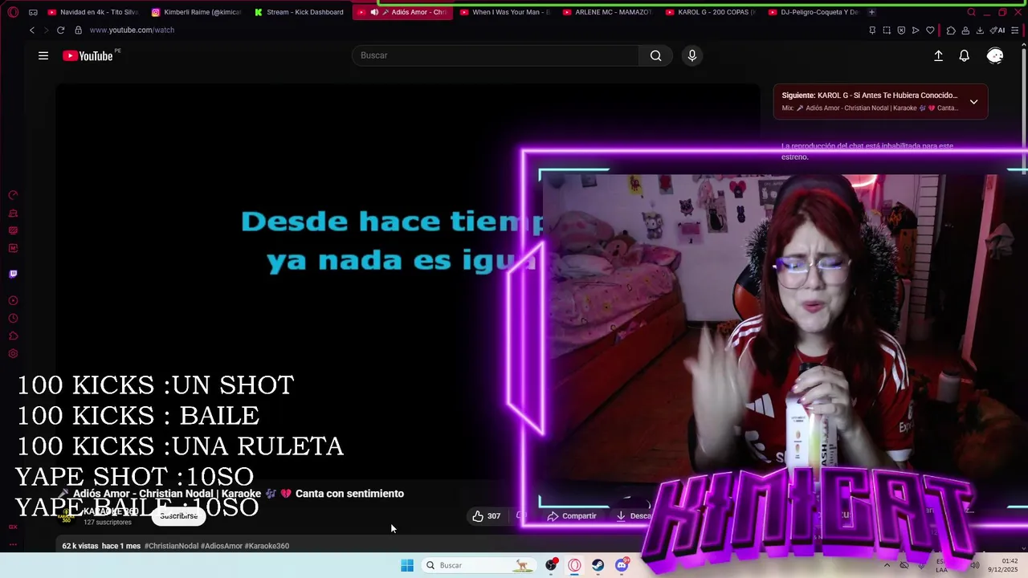
Task: Open sidebar three-dots more options
Action: point(13,545)
